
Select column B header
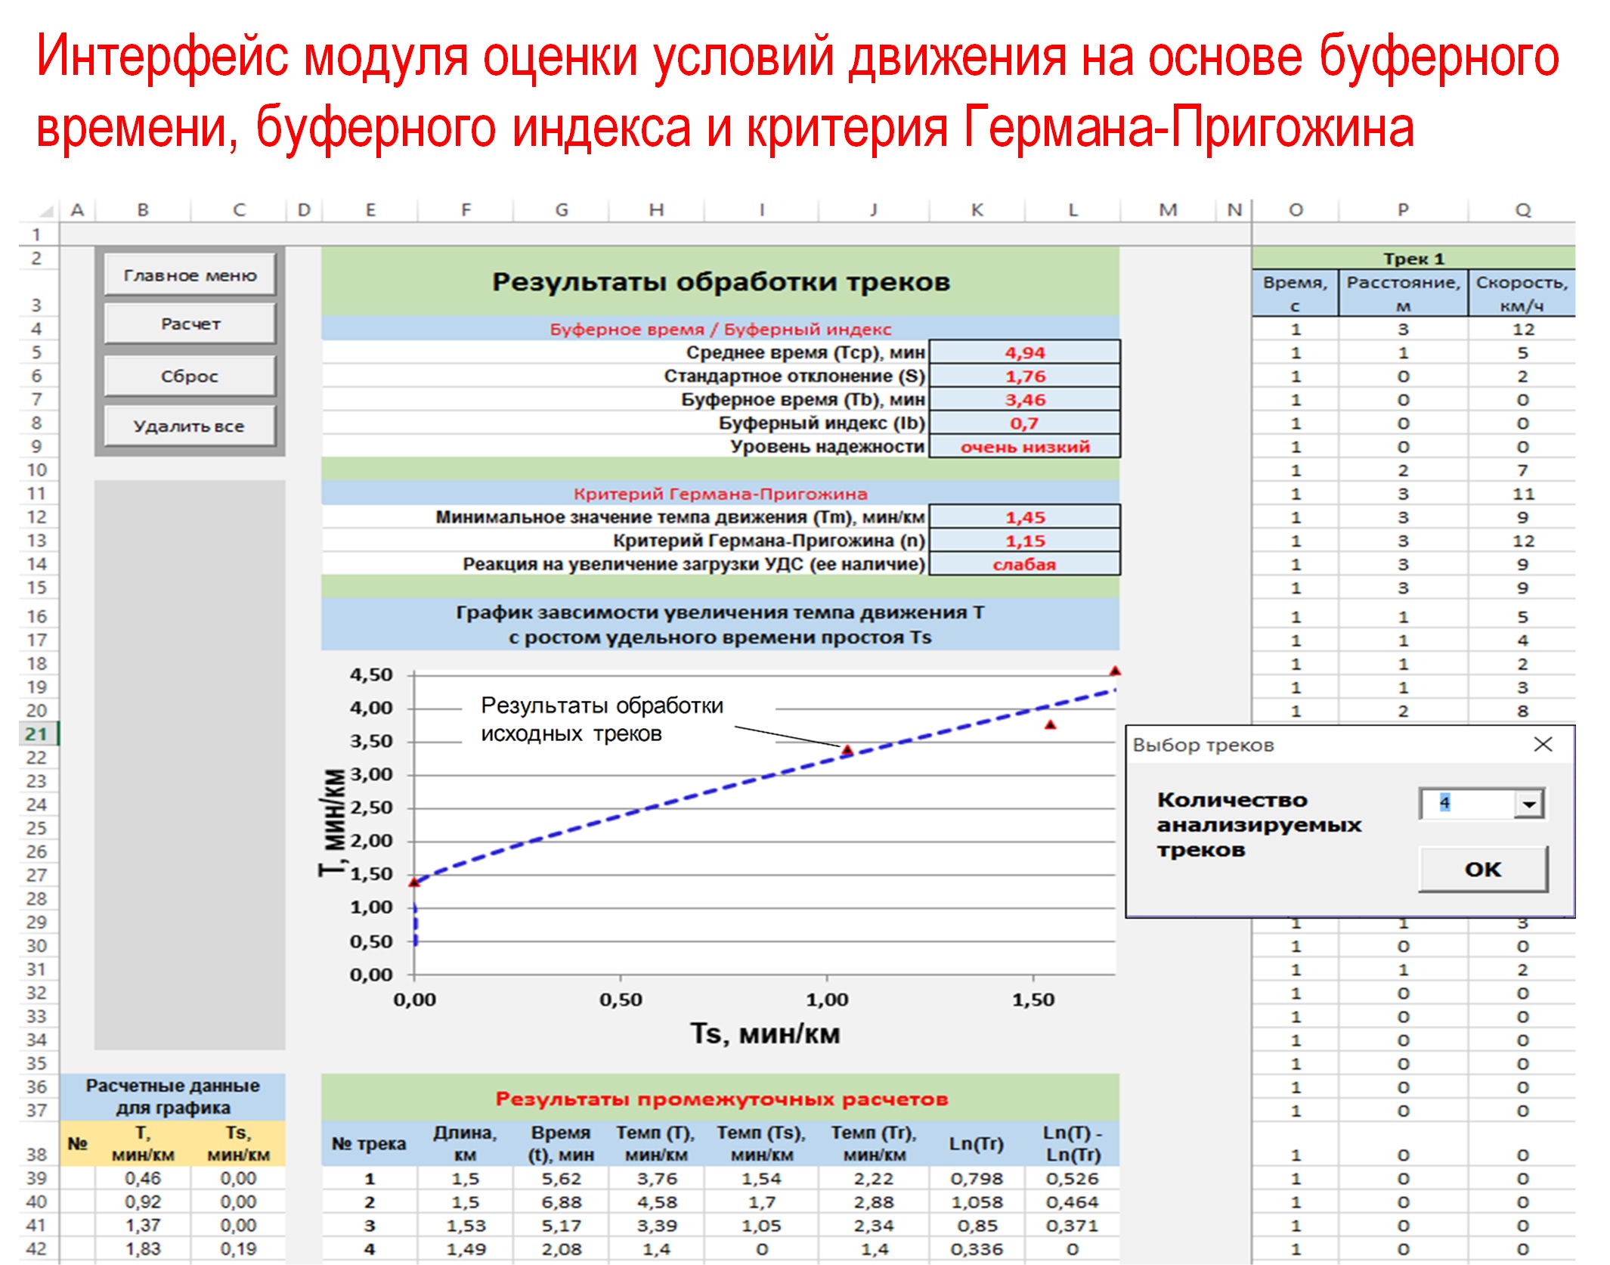tap(143, 209)
